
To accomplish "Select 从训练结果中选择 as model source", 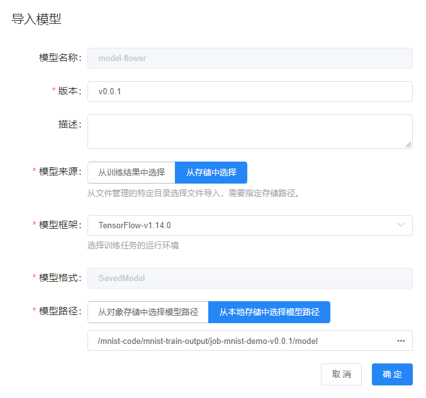I will point(132,172).
